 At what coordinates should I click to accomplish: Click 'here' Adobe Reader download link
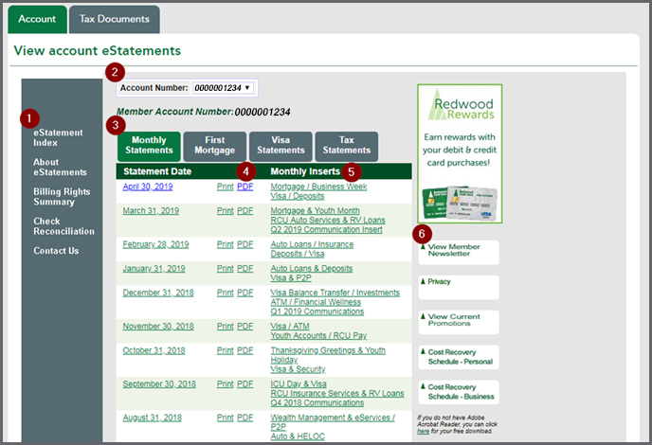click(x=423, y=432)
